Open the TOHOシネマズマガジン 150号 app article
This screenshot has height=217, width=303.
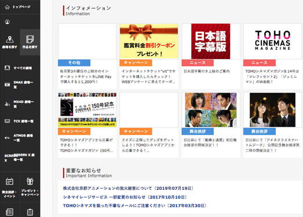point(86,145)
